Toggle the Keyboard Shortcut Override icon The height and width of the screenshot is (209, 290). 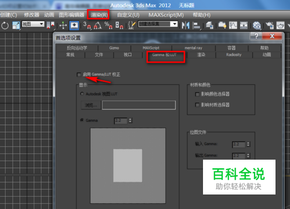click(74, 26)
